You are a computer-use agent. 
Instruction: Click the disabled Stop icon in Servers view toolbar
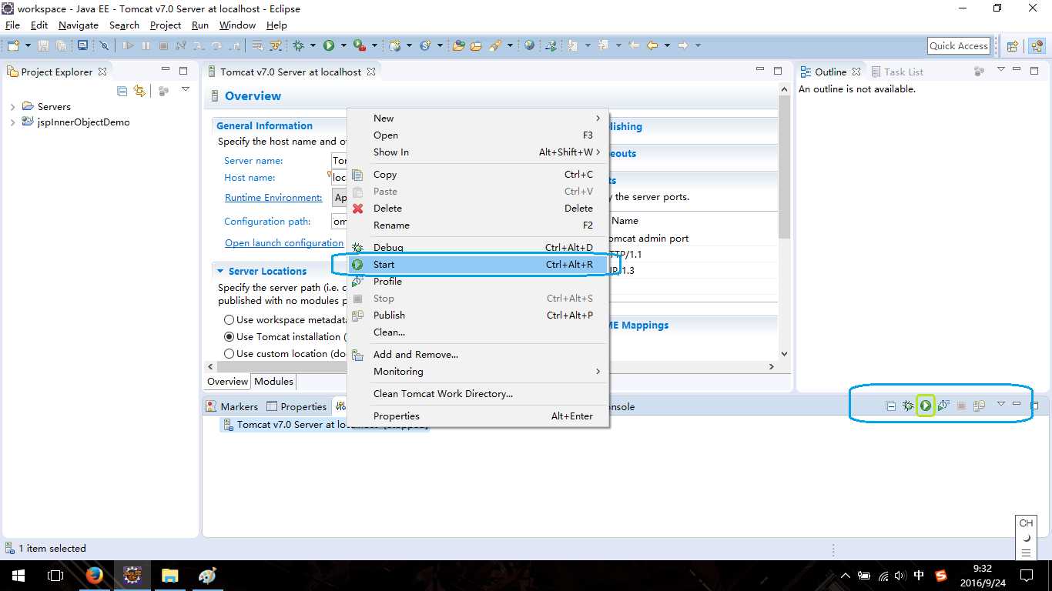pos(961,406)
